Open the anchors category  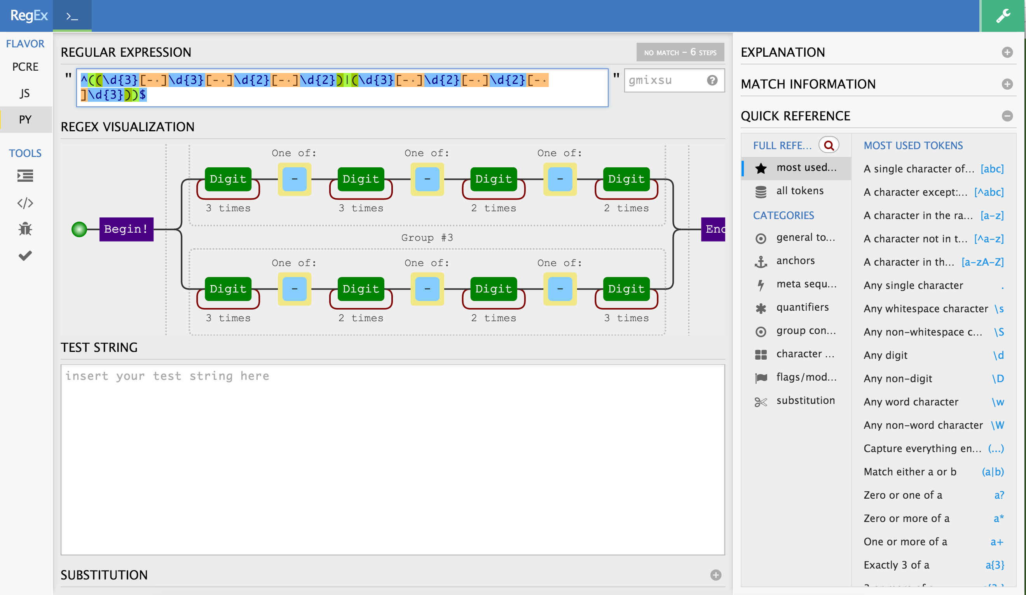(x=795, y=261)
